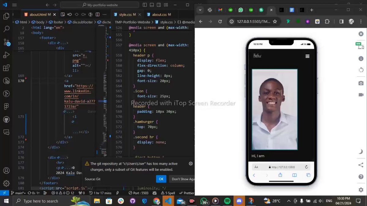
Task: Open the Search view in VS Code
Action: click(x=6, y=29)
